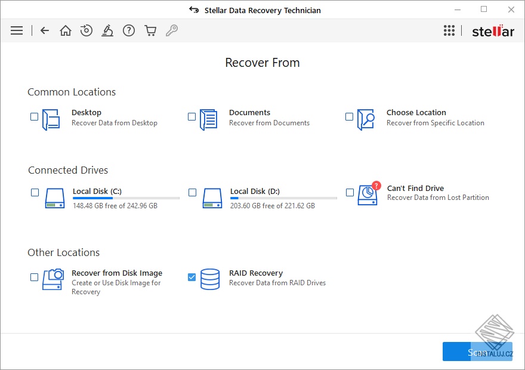Open the Help question mark icon
This screenshot has height=370, width=525.
pos(129,30)
